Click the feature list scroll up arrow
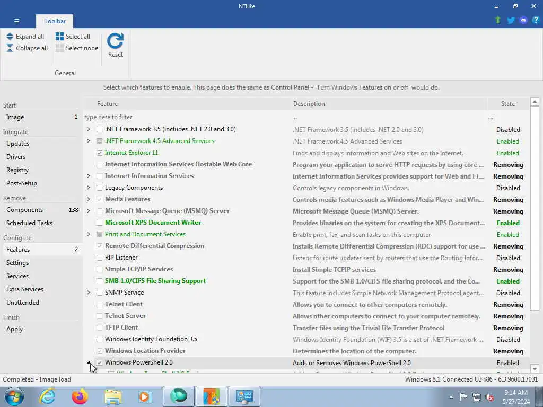Viewport: 543px width, 407px height. pos(535,102)
